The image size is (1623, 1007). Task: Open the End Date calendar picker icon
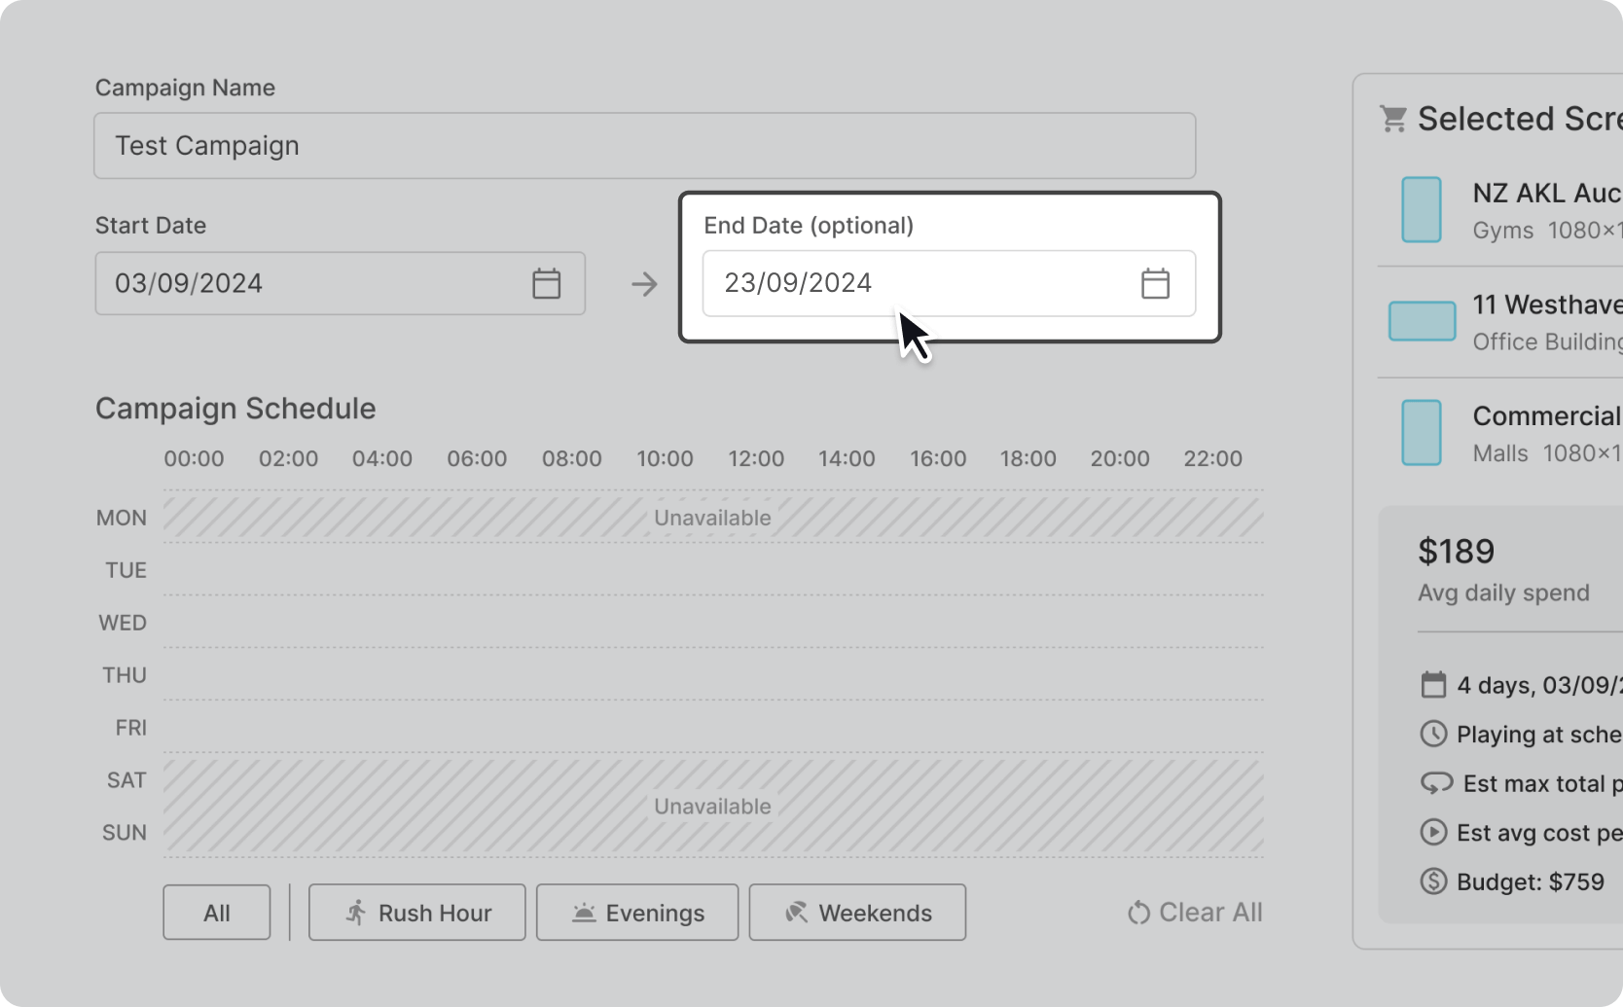click(1155, 283)
